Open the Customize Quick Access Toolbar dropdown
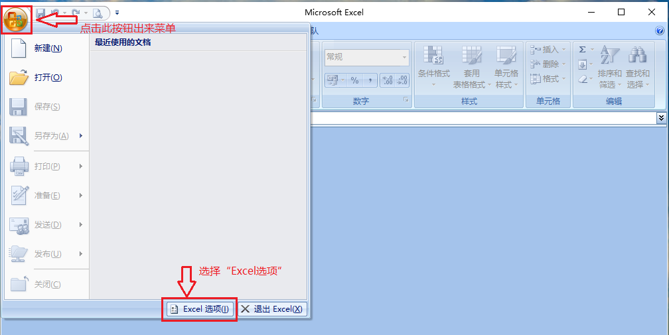 (117, 13)
